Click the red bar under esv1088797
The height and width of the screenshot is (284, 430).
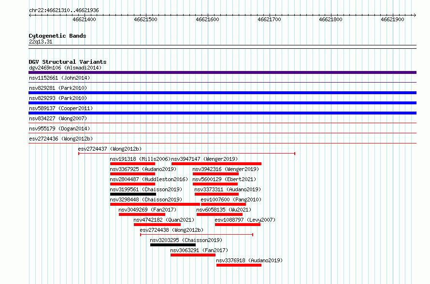point(238,225)
